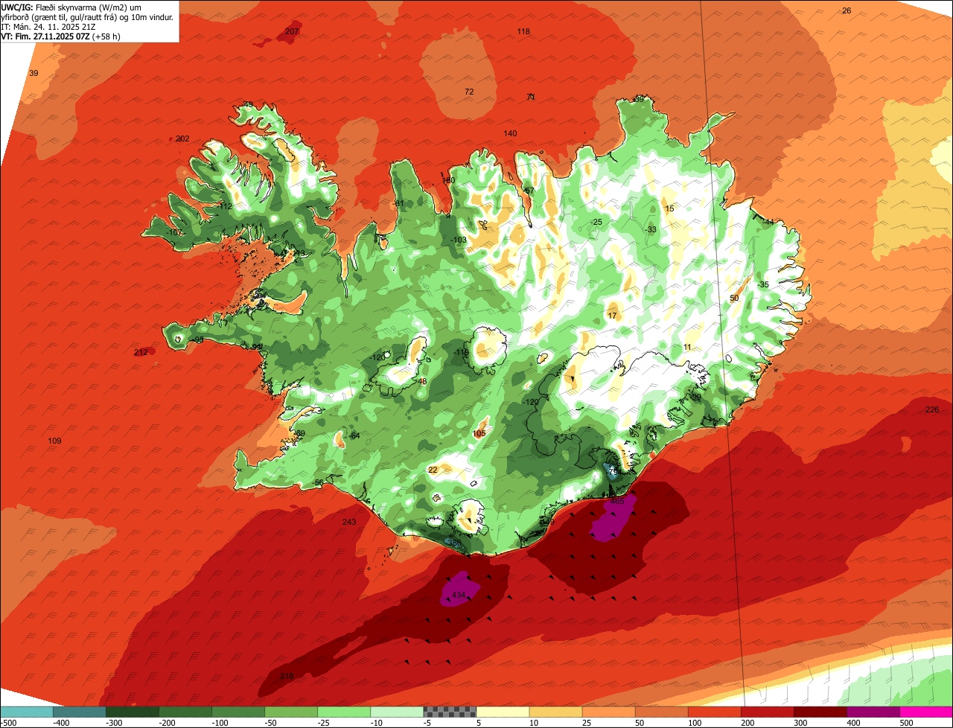Image resolution: width=953 pixels, height=728 pixels.
Task: Click the '22' value in south Iceland
Action: pyautogui.click(x=433, y=470)
